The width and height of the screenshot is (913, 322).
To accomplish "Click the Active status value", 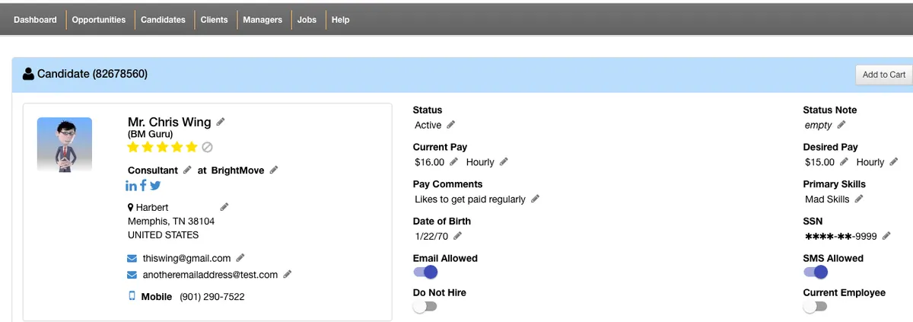I will click(x=428, y=125).
